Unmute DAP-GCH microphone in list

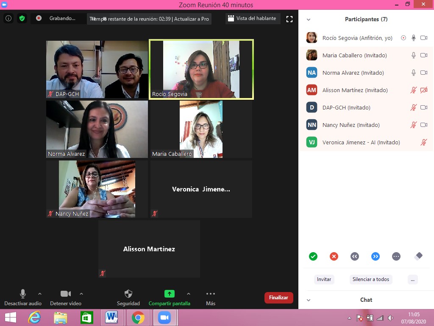pyautogui.click(x=414, y=107)
